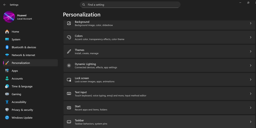Click the Lock screen icon
256x128 pixels.
pos(69,80)
